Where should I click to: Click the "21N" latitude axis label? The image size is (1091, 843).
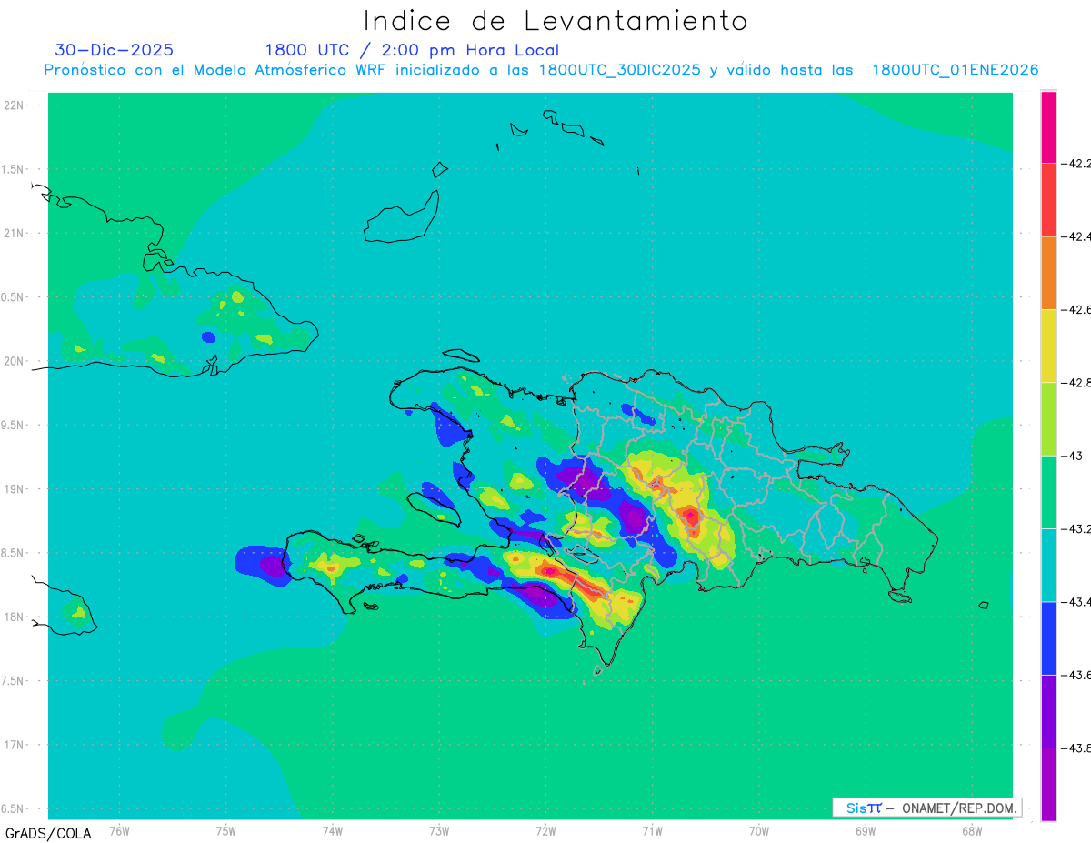[x=14, y=233]
